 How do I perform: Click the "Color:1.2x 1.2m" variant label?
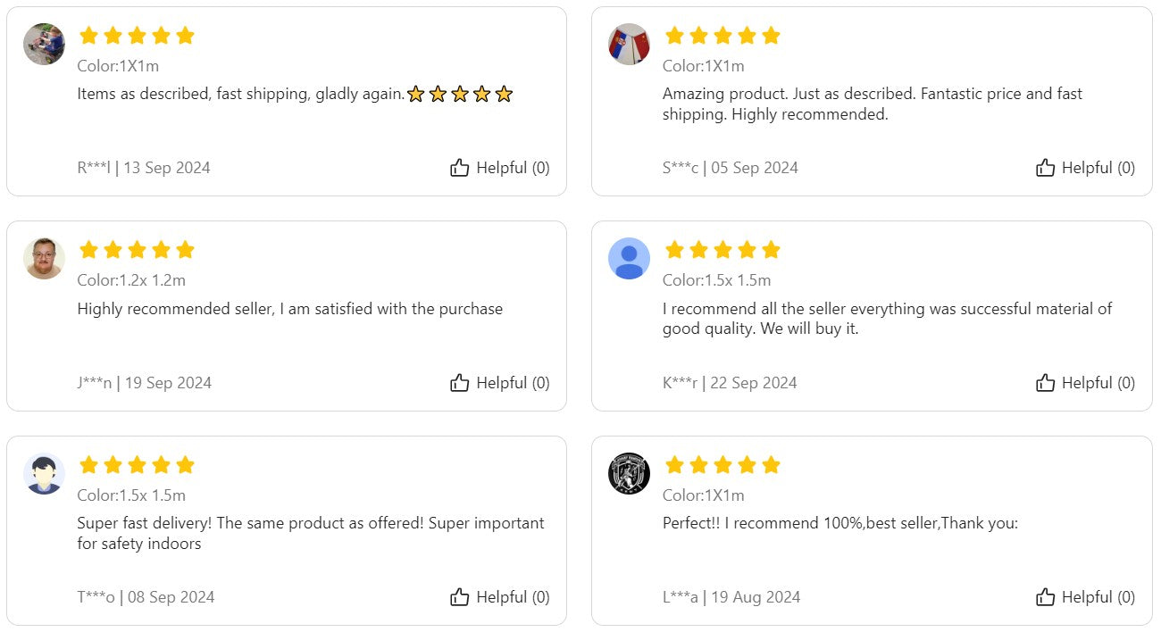click(x=131, y=280)
